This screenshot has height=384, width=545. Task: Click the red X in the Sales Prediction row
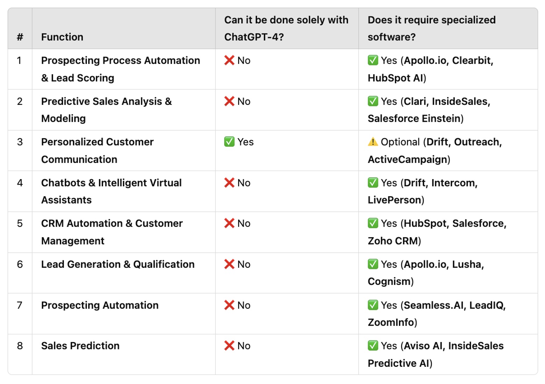[x=229, y=346]
